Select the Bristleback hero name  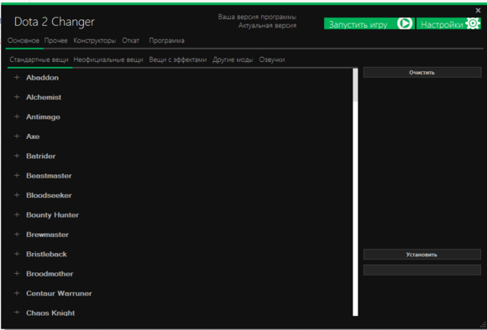tap(46, 254)
